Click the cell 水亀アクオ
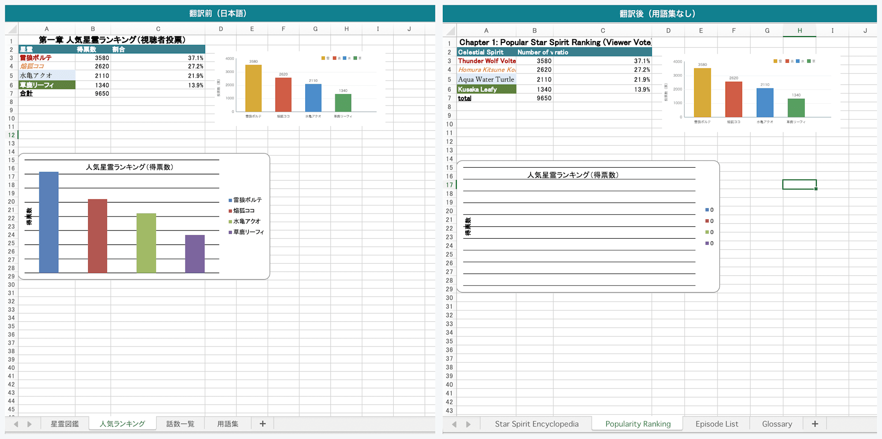Viewport: 882px width, 439px height. [47, 75]
